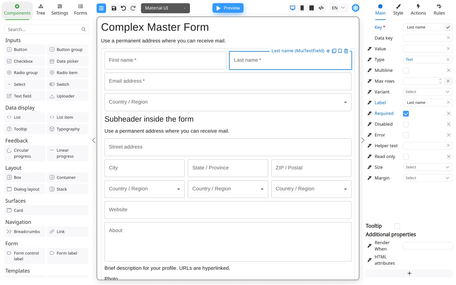
Task: Enable the Multiline checkbox
Action: (x=406, y=71)
